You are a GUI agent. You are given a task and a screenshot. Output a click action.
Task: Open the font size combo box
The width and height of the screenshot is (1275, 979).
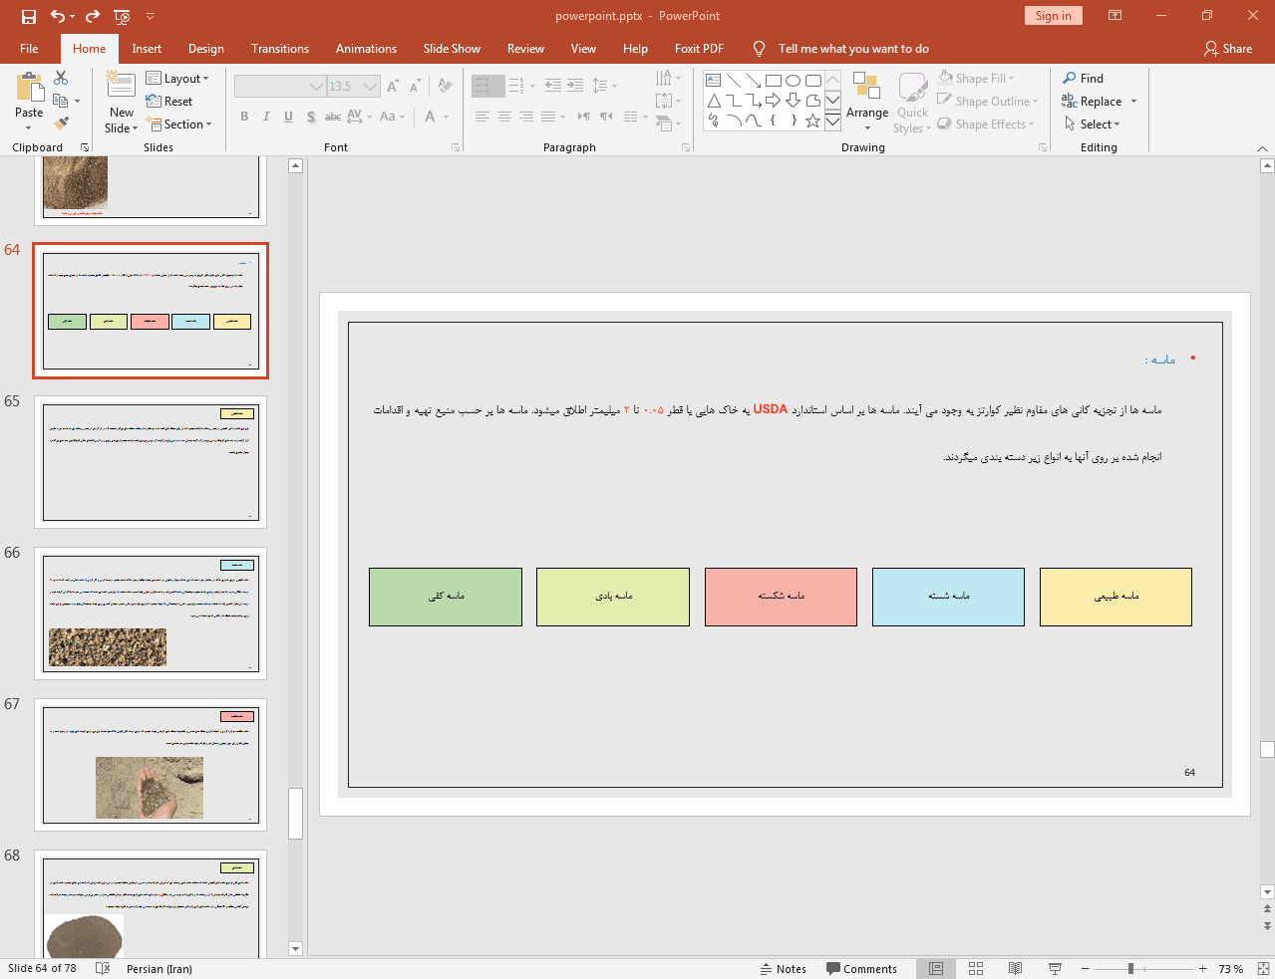[354, 87]
